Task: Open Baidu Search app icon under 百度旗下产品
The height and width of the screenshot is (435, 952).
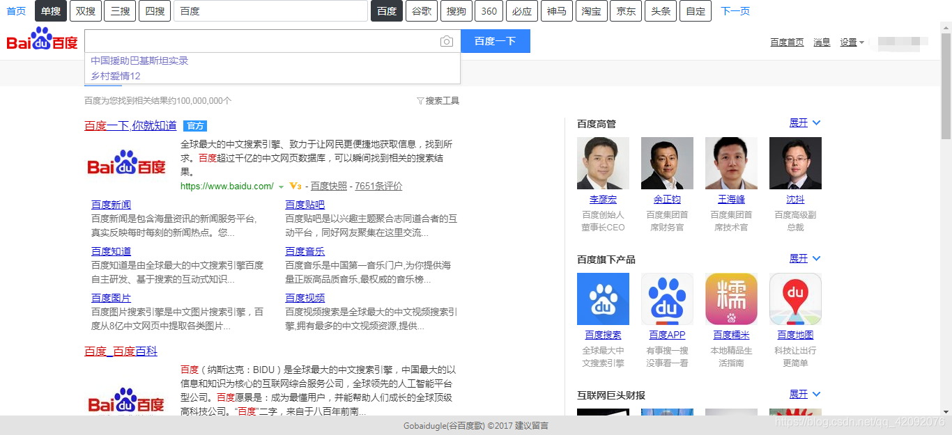Action: pos(602,299)
